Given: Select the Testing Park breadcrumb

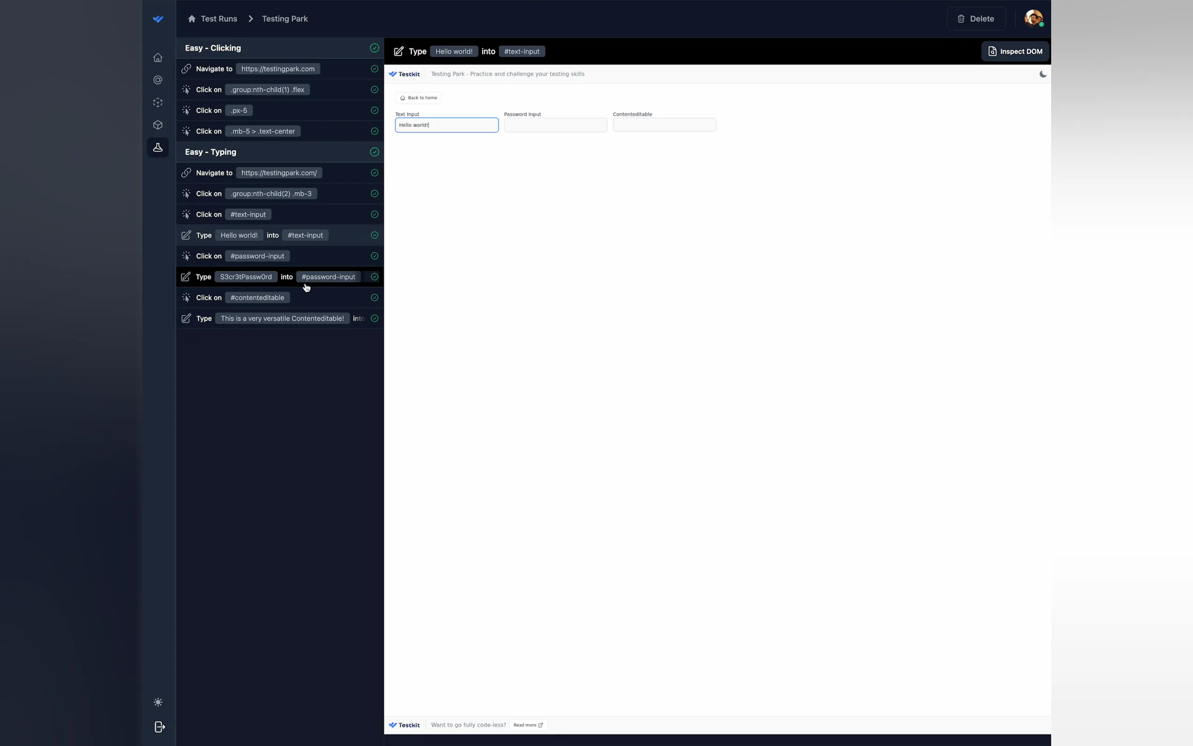Looking at the screenshot, I should point(285,19).
